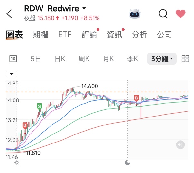
Task: Click the 13.21 axis label
Action: pos(12,120)
